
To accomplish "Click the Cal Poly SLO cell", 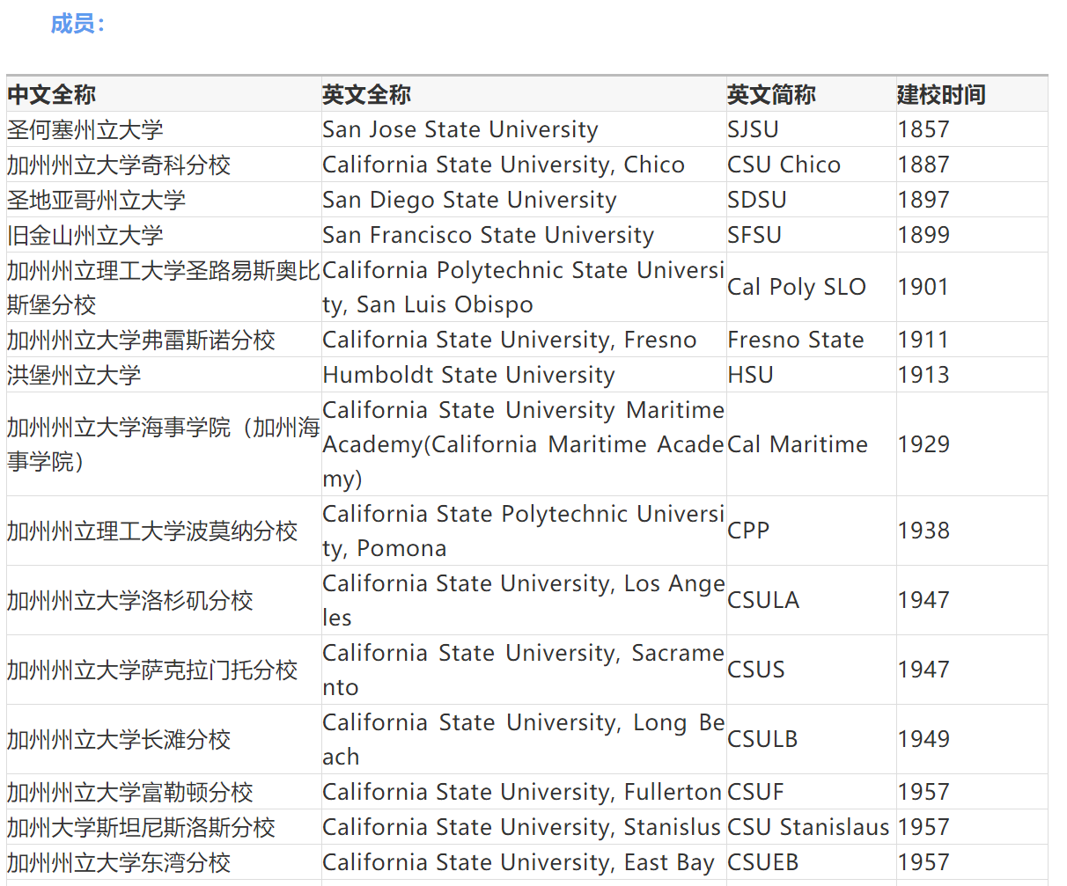I will tap(797, 287).
